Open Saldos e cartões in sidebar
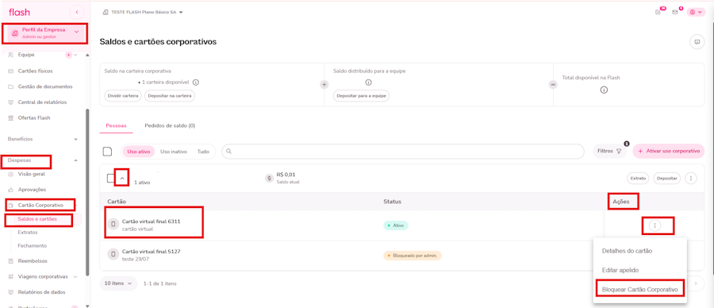This screenshot has height=308, width=714. (37, 219)
